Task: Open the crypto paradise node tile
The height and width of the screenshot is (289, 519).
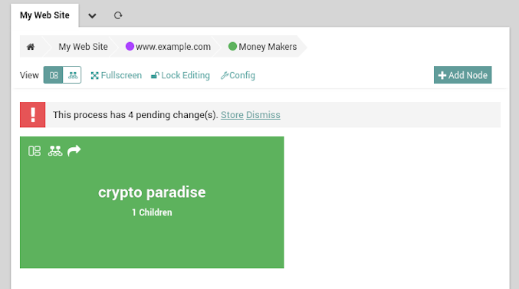Action: tap(152, 202)
